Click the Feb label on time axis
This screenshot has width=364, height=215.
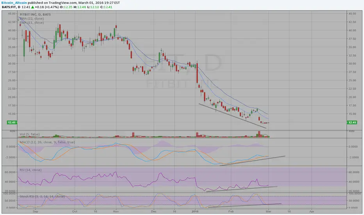click(231, 211)
